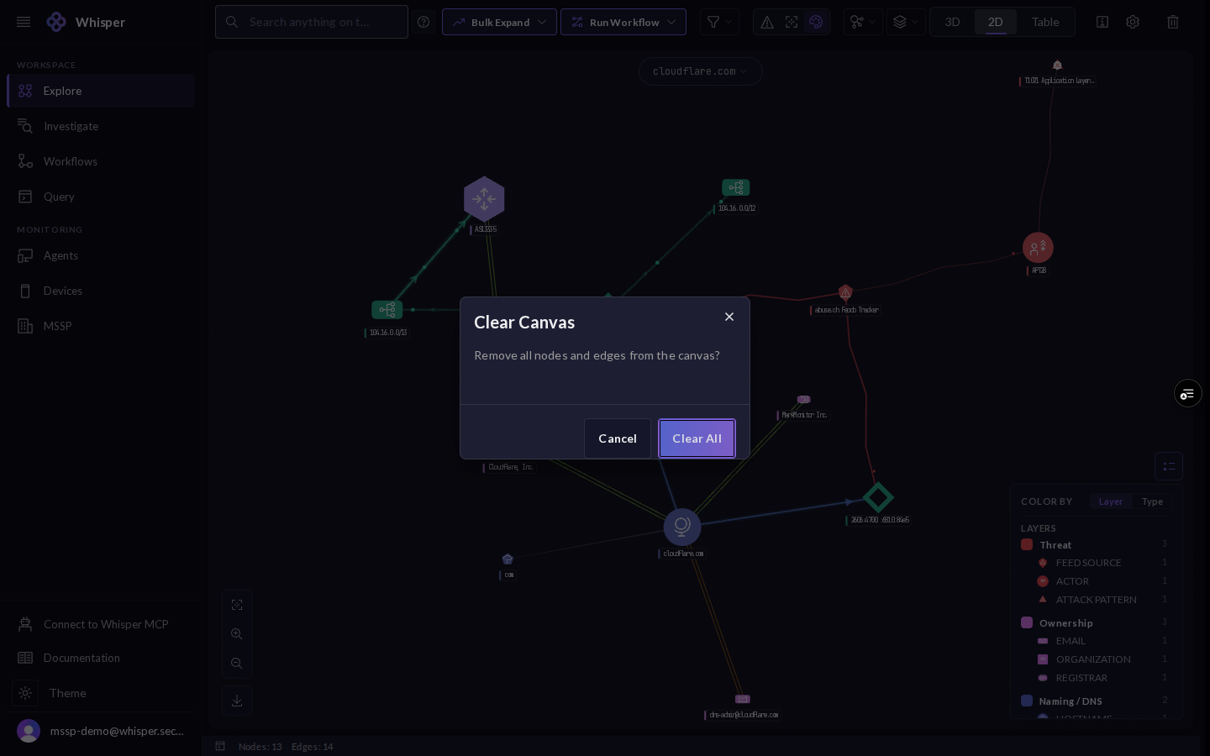Image resolution: width=1210 pixels, height=756 pixels.
Task: Expand the Bulk Expand dropdown
Action: 499,22
